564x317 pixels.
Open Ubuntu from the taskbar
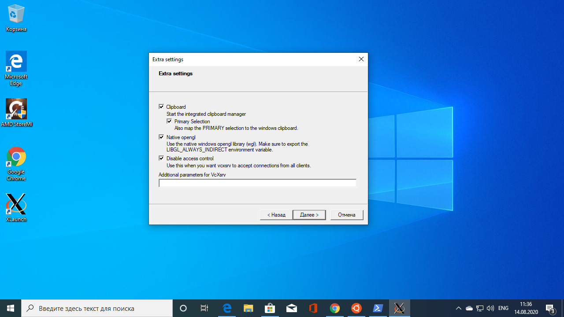(x=356, y=308)
